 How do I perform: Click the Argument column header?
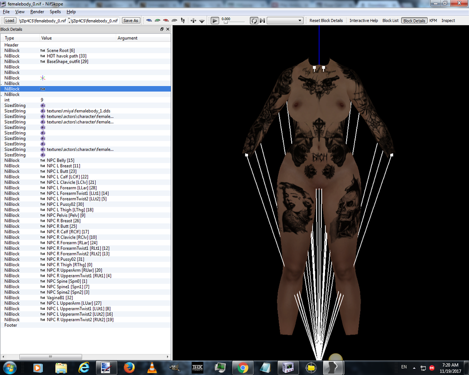[143, 38]
